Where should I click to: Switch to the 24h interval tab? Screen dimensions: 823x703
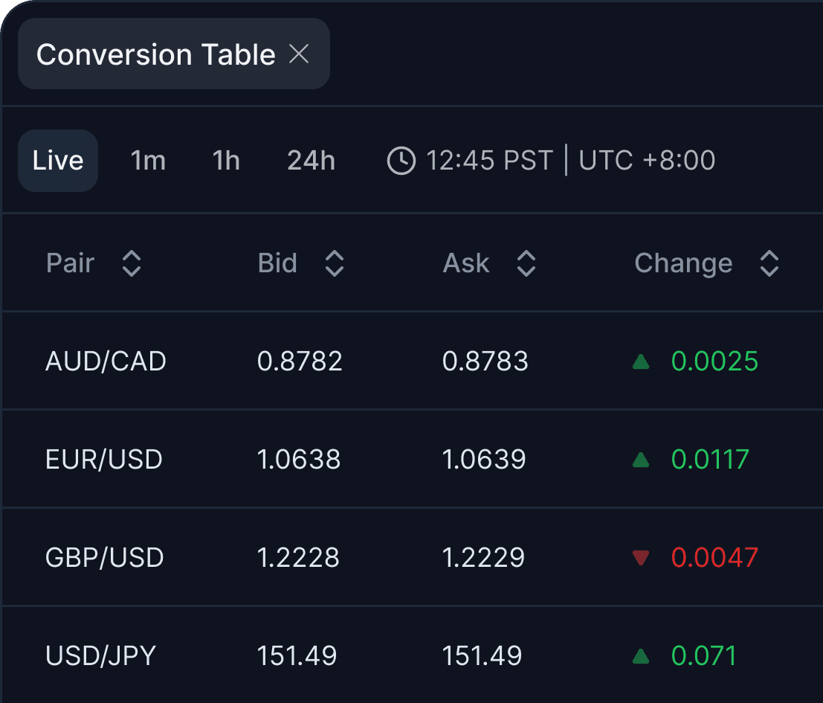(x=311, y=160)
